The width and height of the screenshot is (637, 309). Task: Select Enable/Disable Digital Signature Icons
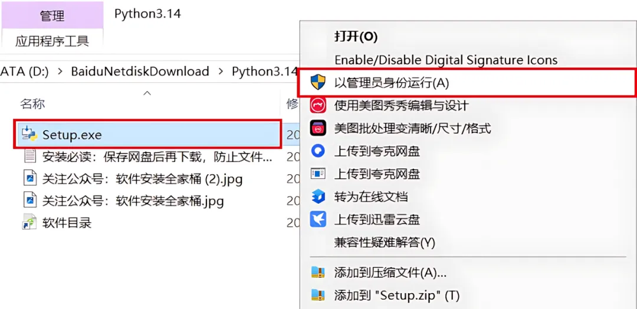click(x=446, y=60)
